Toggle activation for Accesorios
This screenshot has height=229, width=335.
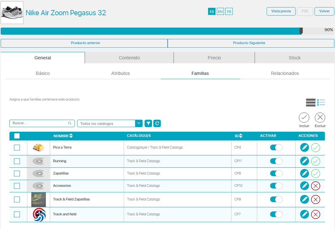pyautogui.click(x=276, y=186)
